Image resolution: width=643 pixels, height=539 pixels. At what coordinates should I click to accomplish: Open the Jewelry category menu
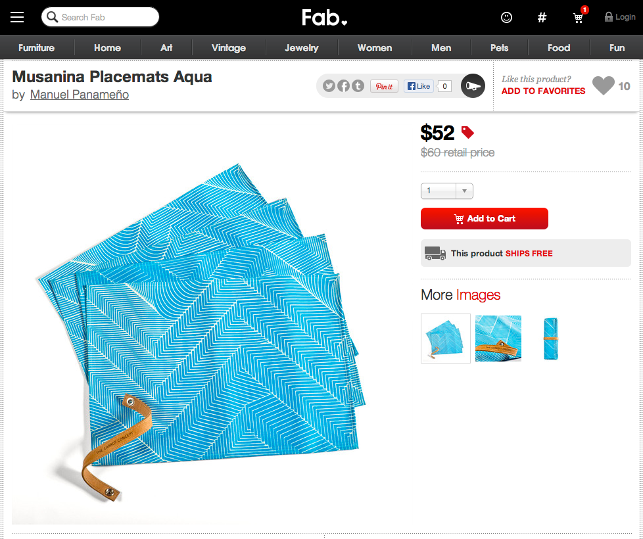[301, 48]
